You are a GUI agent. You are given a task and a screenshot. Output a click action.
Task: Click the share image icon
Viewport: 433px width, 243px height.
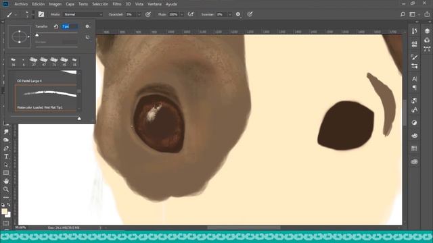(427, 14)
